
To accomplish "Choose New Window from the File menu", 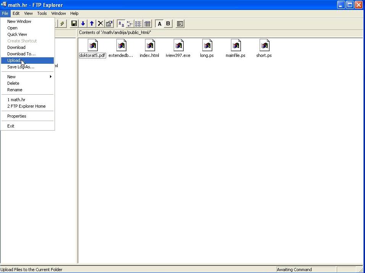I will (27, 21).
